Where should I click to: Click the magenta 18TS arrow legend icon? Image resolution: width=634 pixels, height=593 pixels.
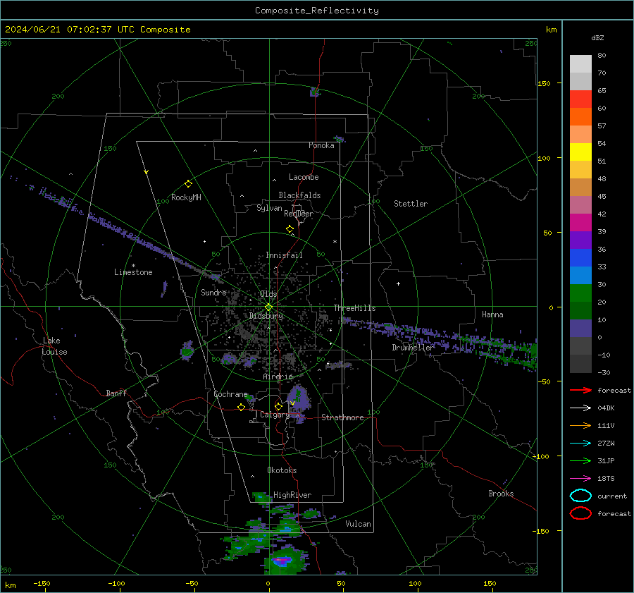pos(580,479)
